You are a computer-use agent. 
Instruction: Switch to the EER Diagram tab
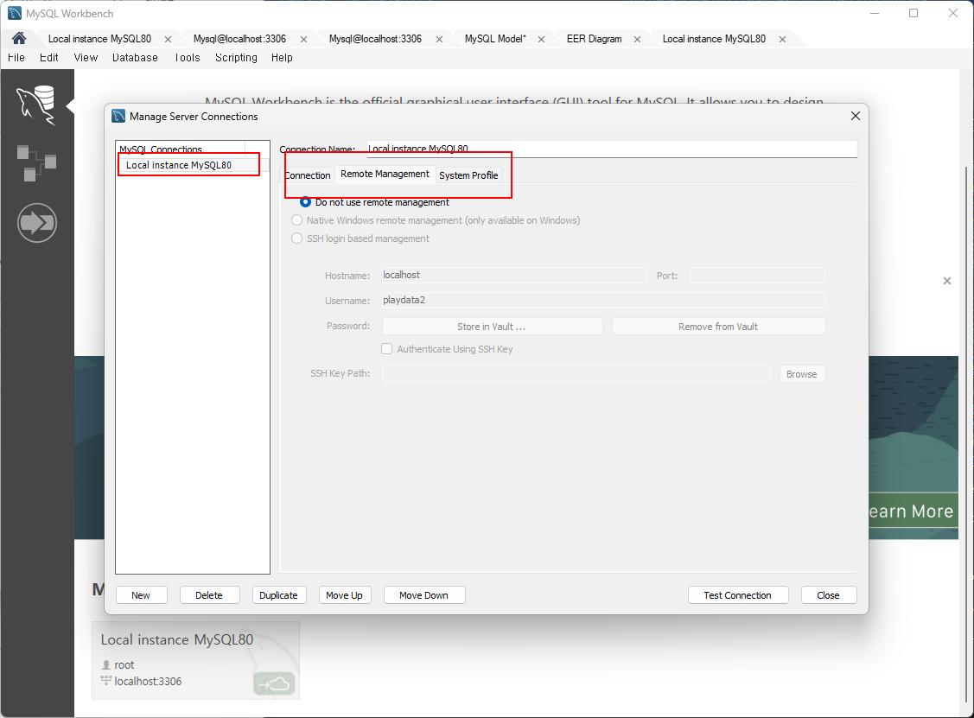(594, 39)
